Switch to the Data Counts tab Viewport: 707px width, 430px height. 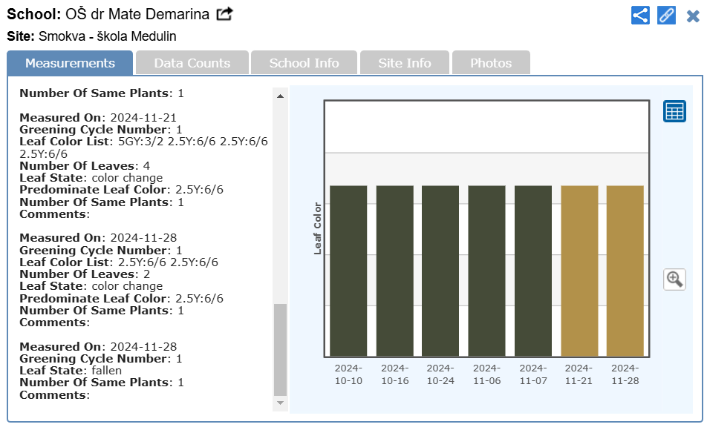(x=192, y=63)
